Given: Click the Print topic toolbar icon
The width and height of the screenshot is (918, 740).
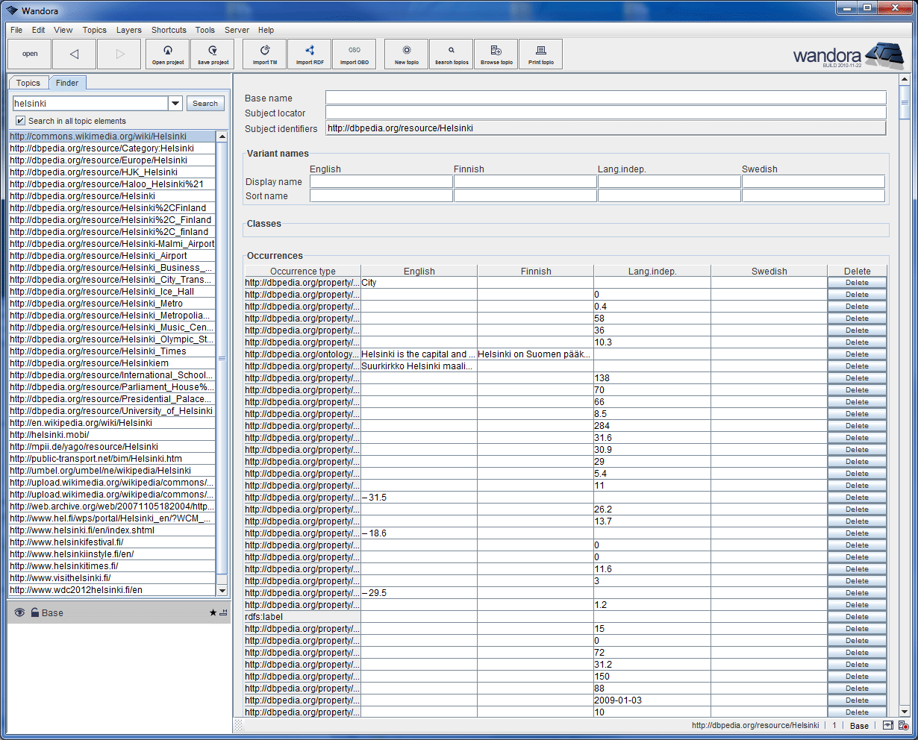Looking at the screenshot, I should pyautogui.click(x=540, y=54).
